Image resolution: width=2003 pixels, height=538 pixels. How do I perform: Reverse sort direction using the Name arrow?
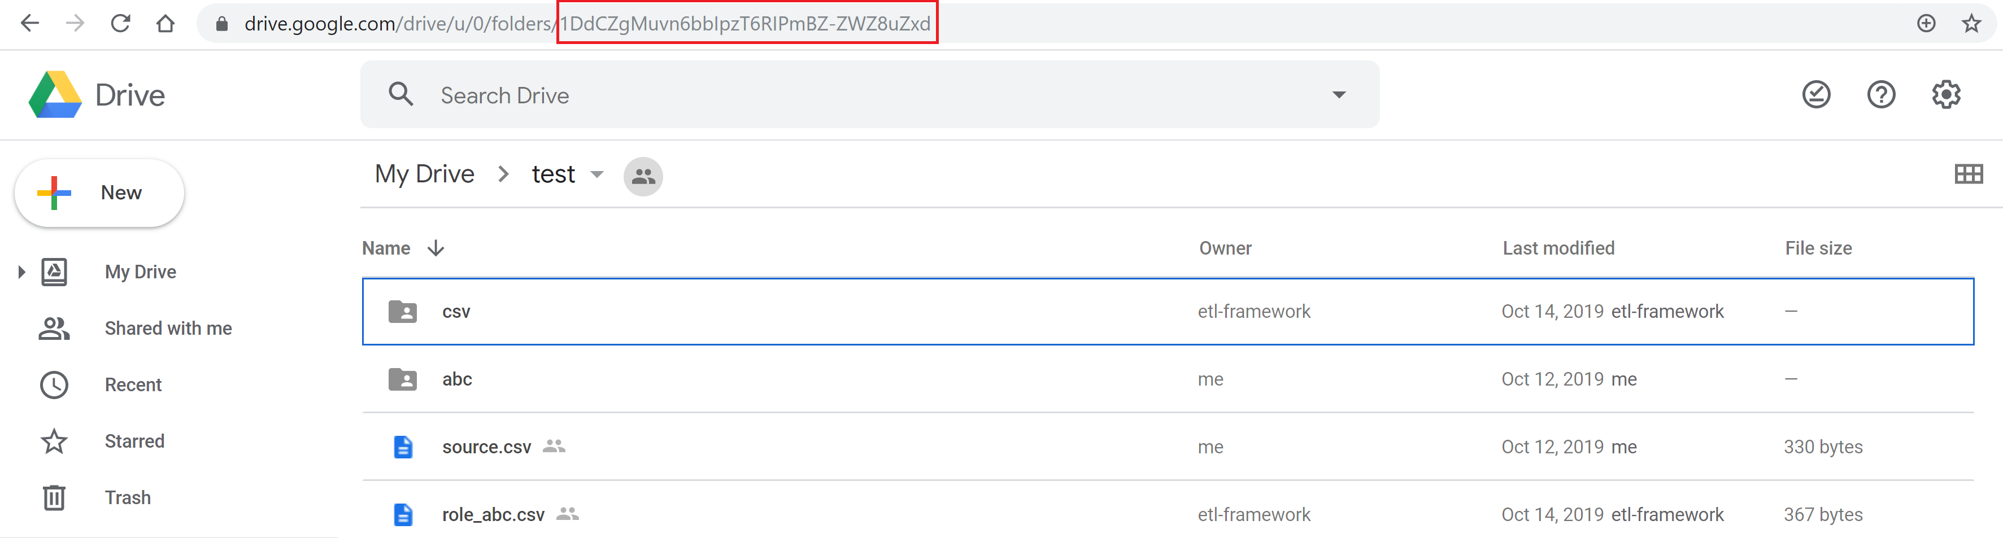pyautogui.click(x=436, y=248)
